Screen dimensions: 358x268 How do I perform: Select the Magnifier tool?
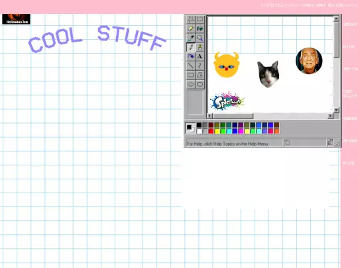tap(200, 38)
